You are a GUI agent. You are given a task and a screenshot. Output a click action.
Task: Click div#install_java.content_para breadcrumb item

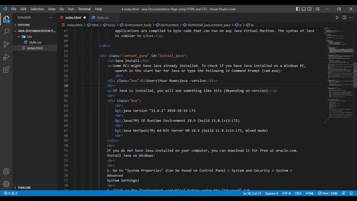[206, 25]
